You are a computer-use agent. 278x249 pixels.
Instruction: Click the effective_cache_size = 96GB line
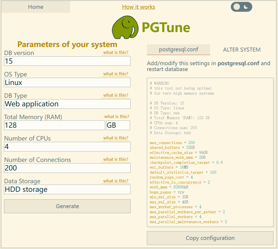pyautogui.click(x=179, y=153)
